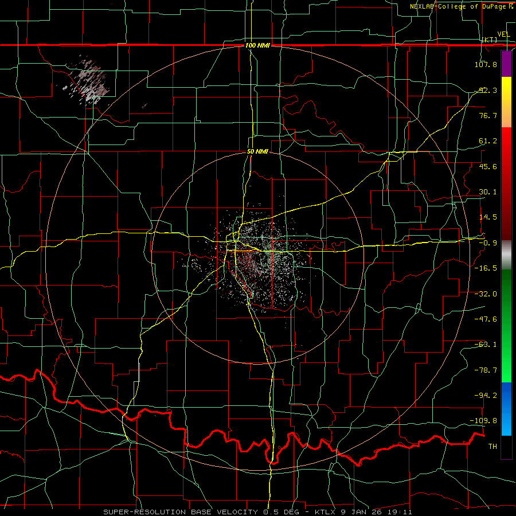Select the -47.6 velocity scale value

(486, 319)
